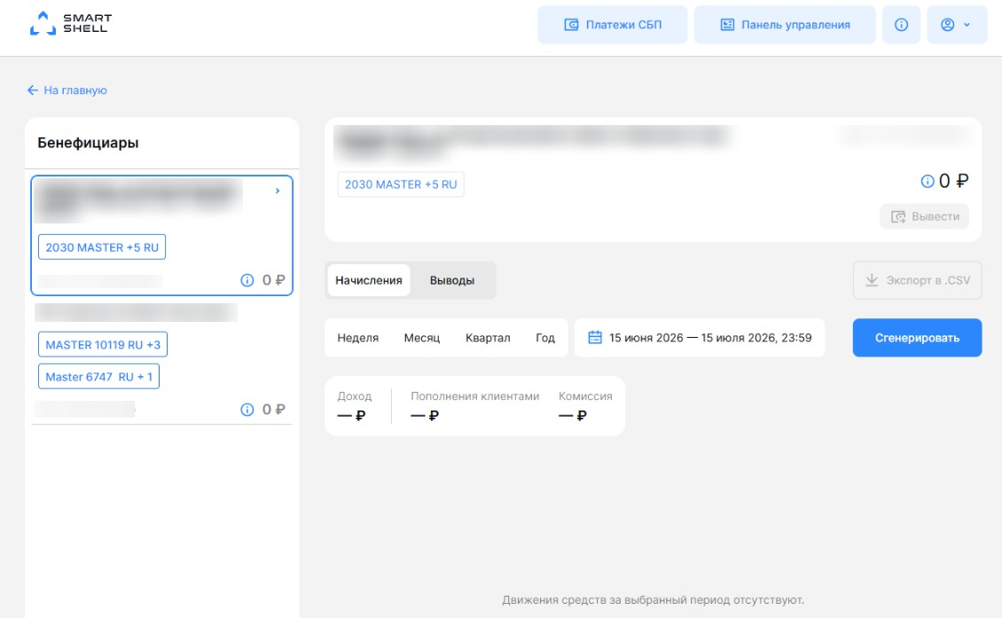This screenshot has width=1002, height=618.
Task: Open the user account dropdown menu
Action: [x=957, y=25]
